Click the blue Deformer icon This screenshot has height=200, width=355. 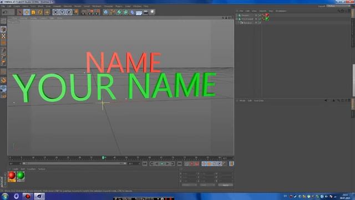133,12
